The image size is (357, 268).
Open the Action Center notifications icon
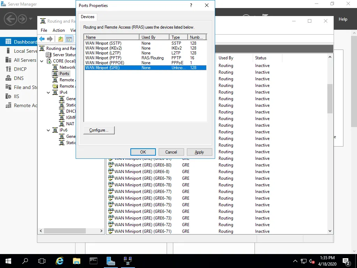[346, 261]
